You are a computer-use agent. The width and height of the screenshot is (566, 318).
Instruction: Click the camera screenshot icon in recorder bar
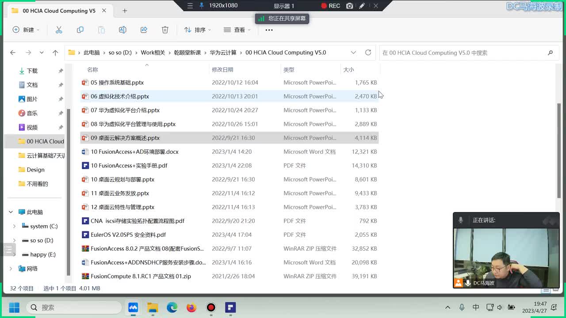(x=349, y=6)
